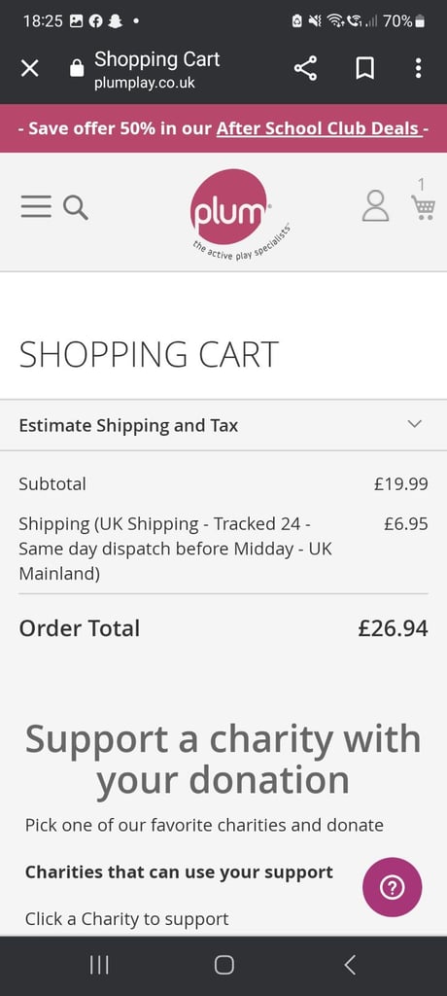Viewport: 447px width, 996px height.
Task: Open the hamburger navigation menu
Action: click(36, 207)
